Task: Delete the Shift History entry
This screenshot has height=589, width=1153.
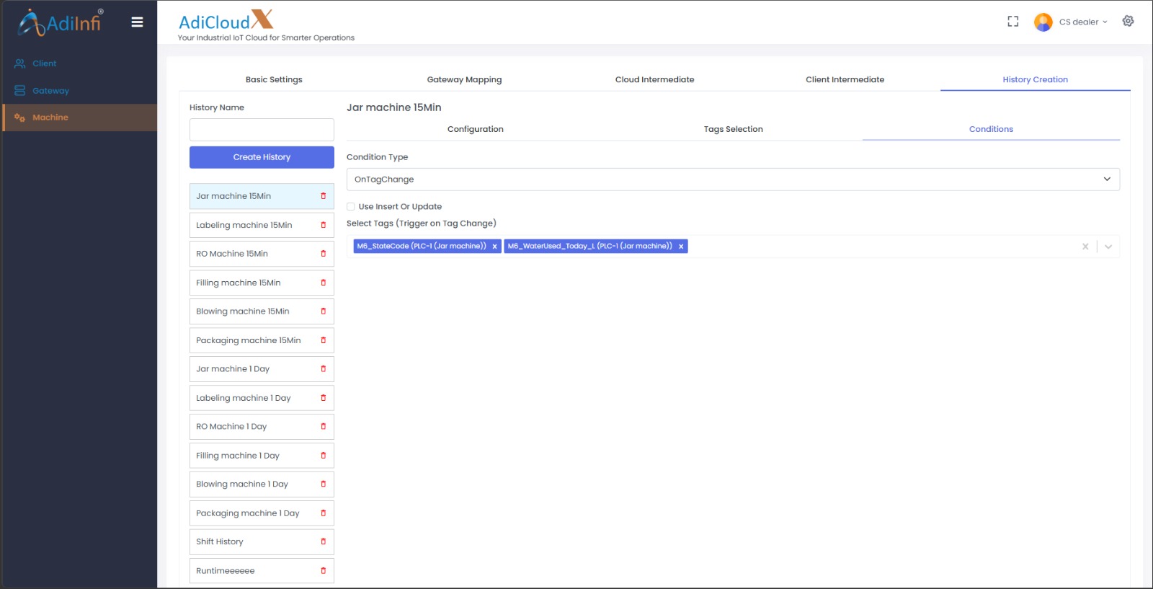Action: pos(323,541)
